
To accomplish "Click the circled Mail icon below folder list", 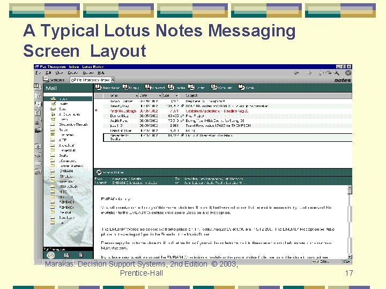I will coord(51,255).
